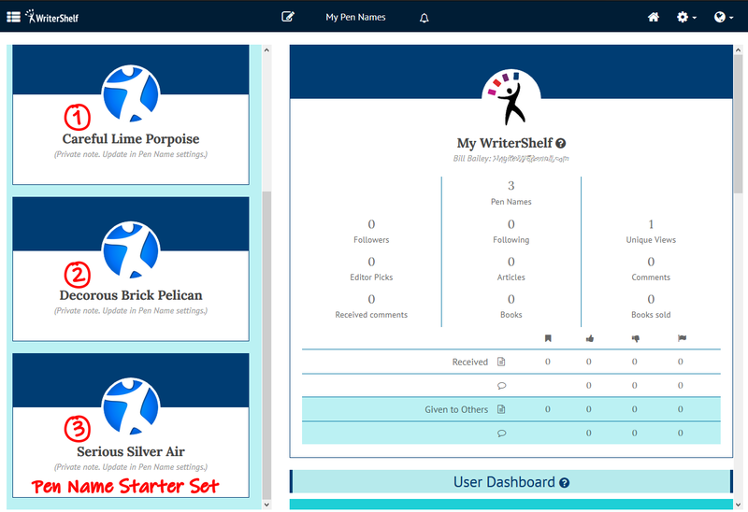Viewport: 748px width, 512px height.
Task: Click the thumbs-up column icon
Action: pyautogui.click(x=590, y=338)
